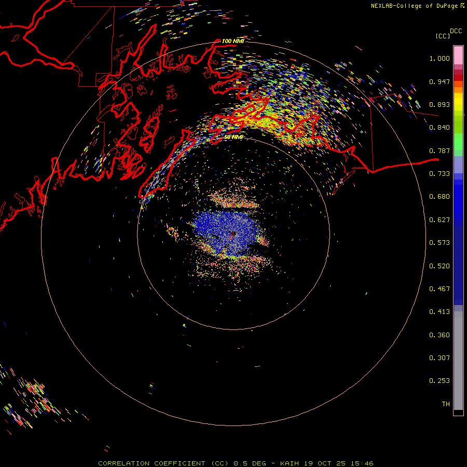Image resolution: width=467 pixels, height=467 pixels.
Task: Click the DCC product label
Action: point(456,31)
